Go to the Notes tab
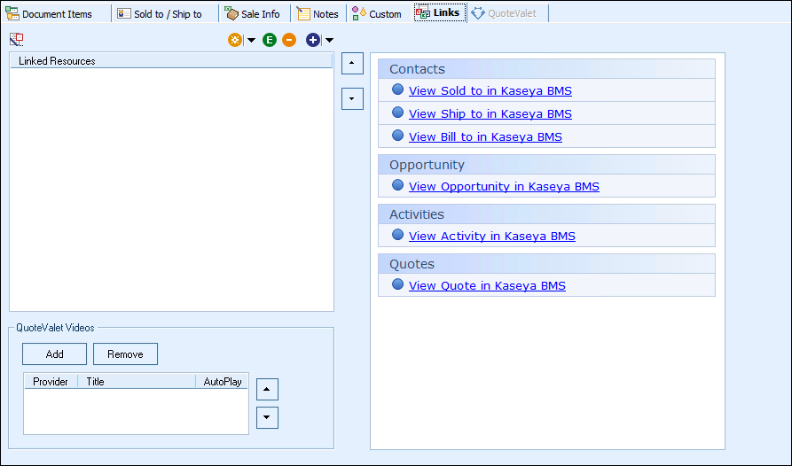 click(318, 14)
